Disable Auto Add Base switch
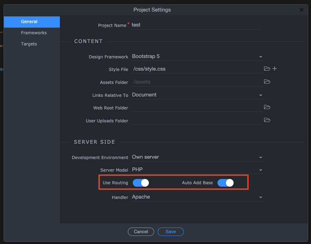 point(226,183)
